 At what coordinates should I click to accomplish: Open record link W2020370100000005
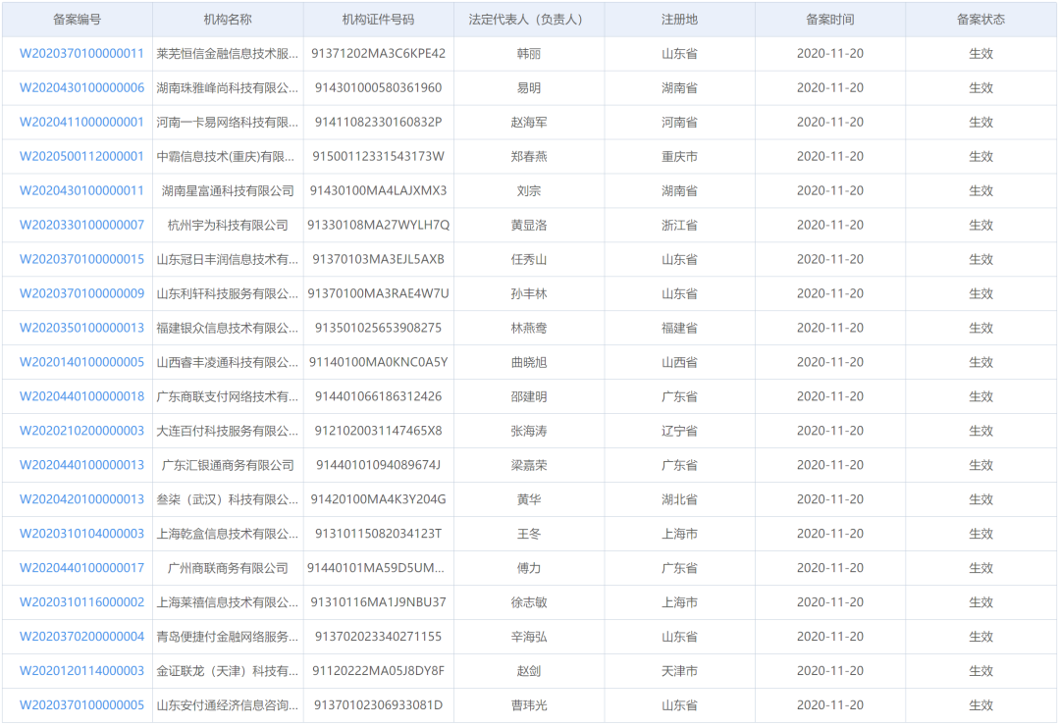(x=81, y=705)
